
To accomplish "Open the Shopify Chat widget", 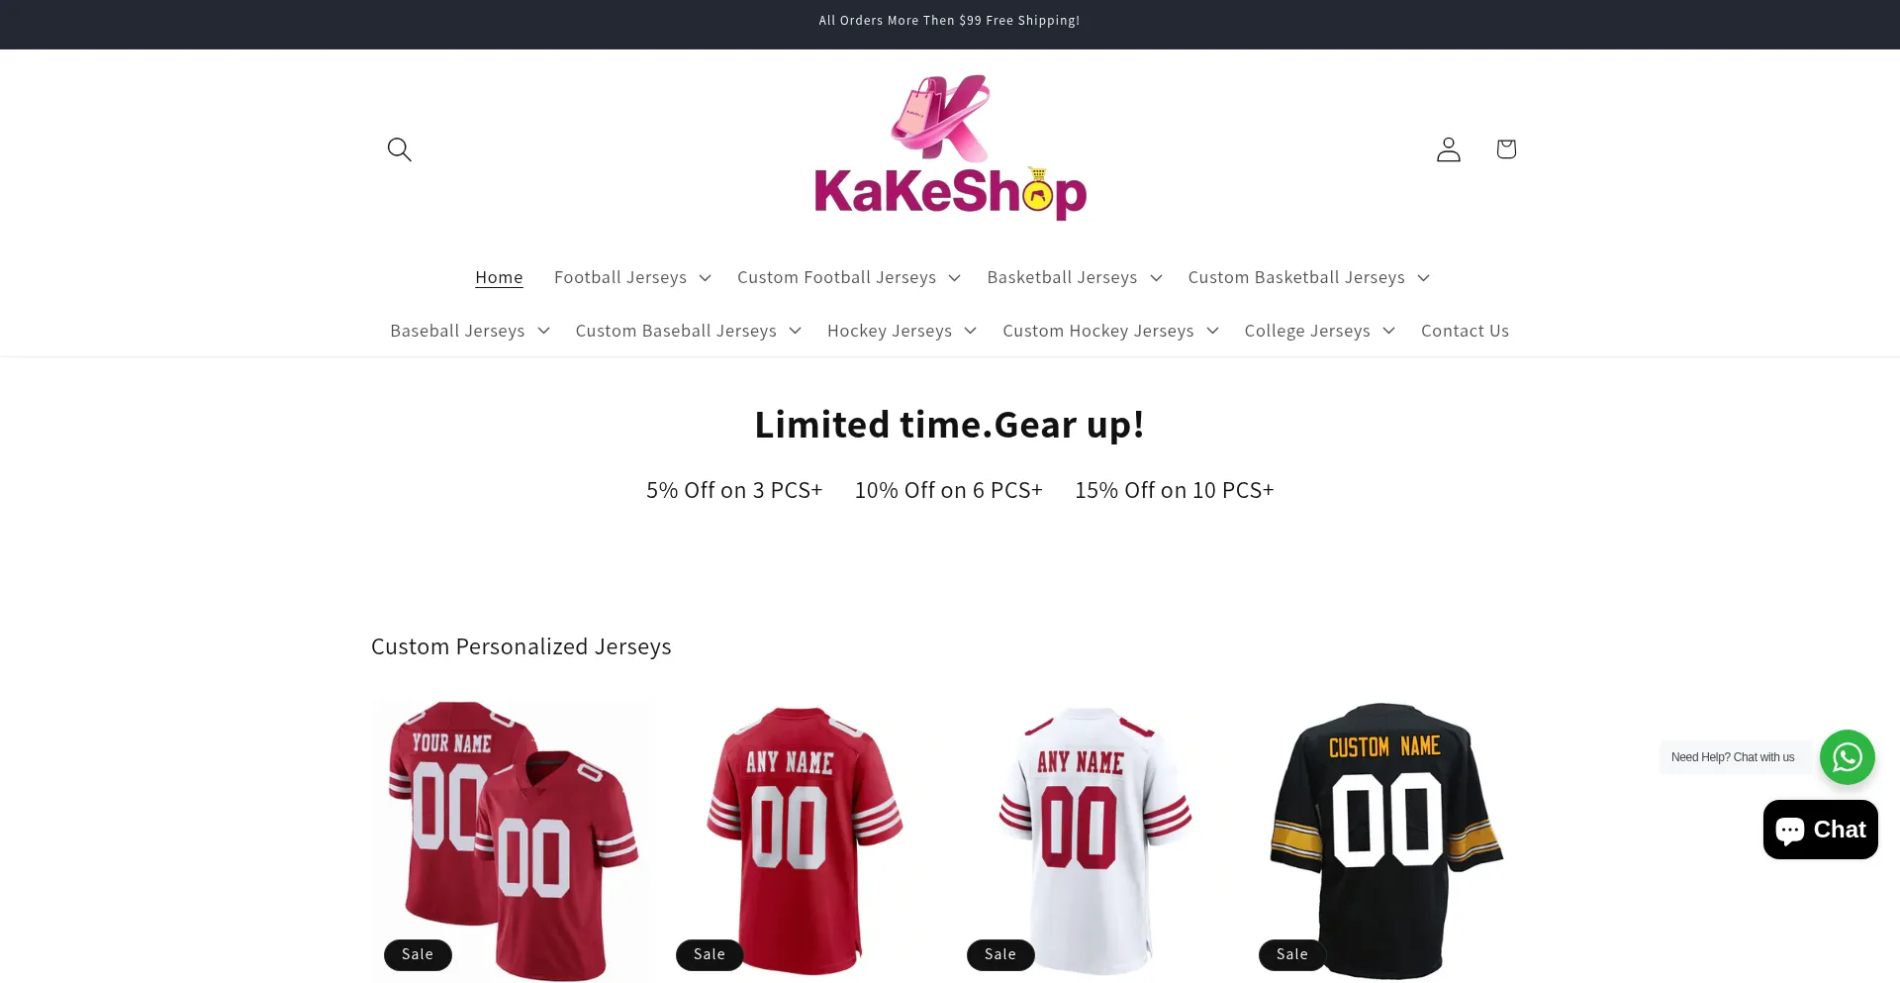I will click(x=1821, y=830).
